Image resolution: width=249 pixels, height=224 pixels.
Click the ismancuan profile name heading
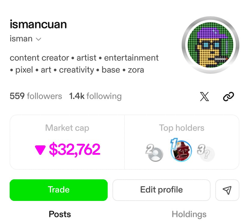coord(38,25)
